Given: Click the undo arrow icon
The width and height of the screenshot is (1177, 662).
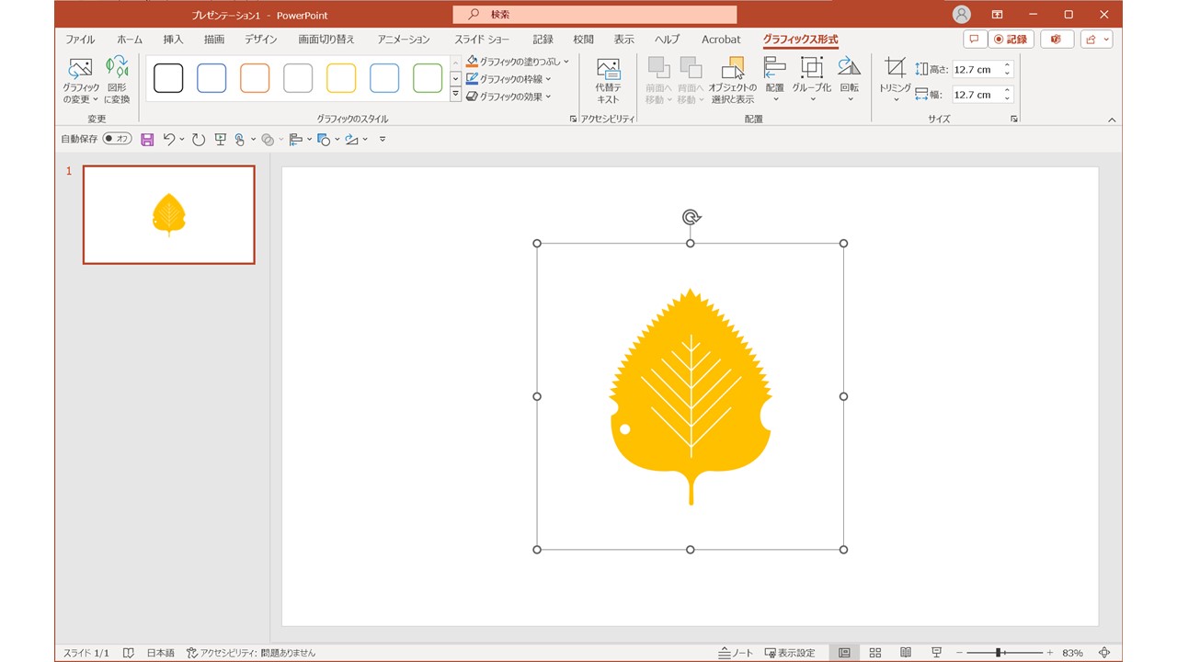Looking at the screenshot, I should (169, 140).
